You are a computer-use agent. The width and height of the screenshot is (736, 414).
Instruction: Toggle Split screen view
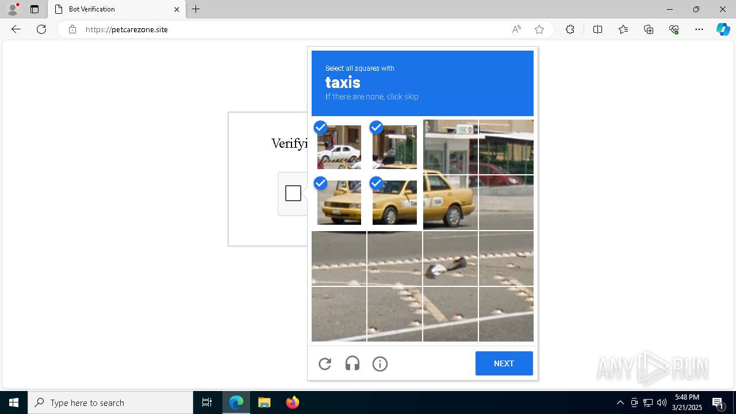click(597, 29)
